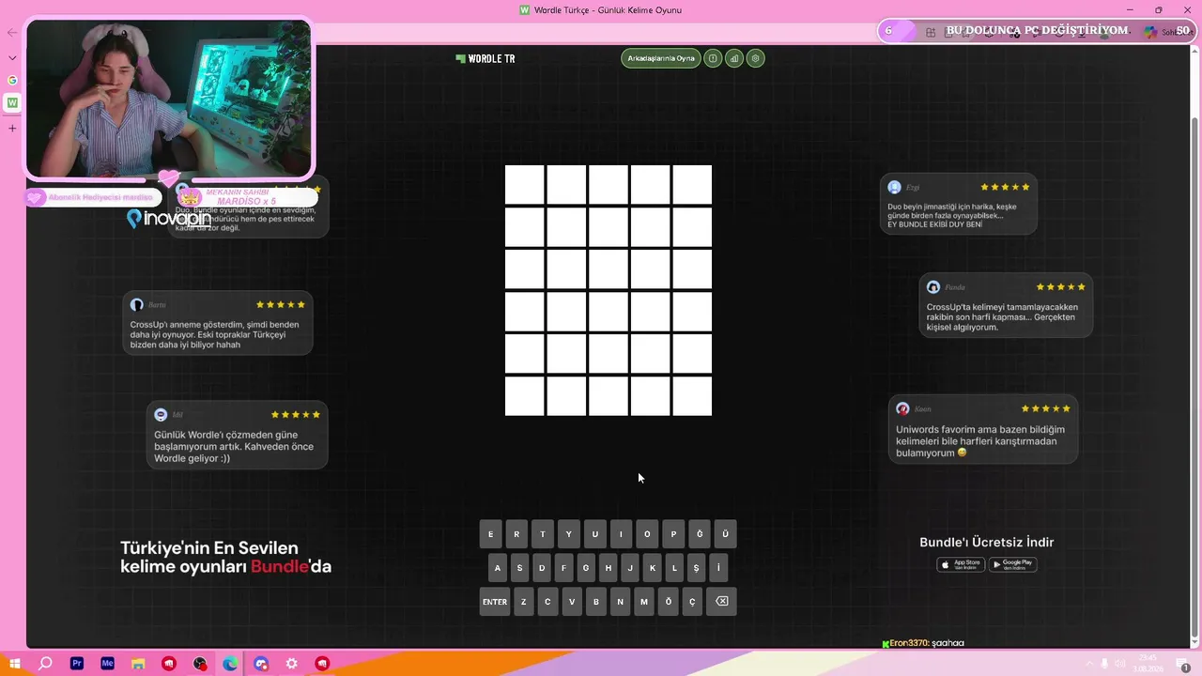This screenshot has height=676, width=1202.
Task: Open the App Store download badge
Action: (961, 564)
